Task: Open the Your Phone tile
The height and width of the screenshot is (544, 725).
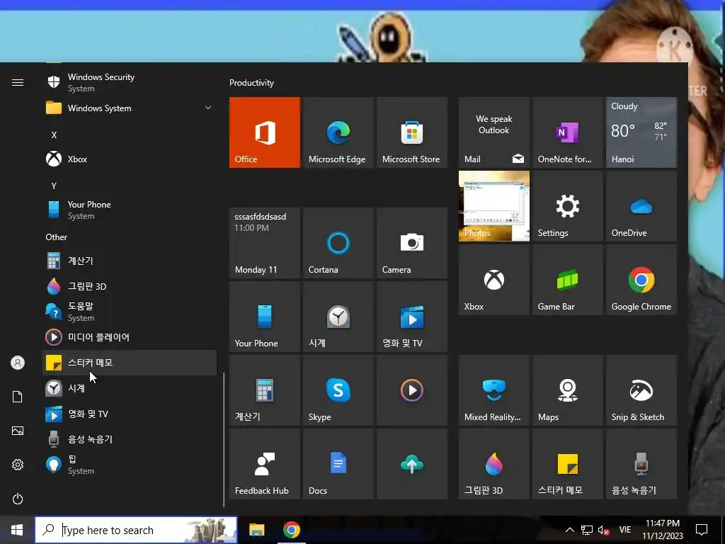Action: coord(265,317)
